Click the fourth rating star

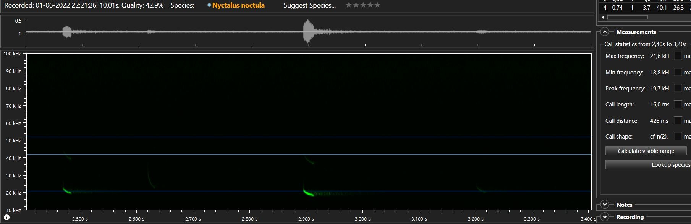tap(370, 5)
